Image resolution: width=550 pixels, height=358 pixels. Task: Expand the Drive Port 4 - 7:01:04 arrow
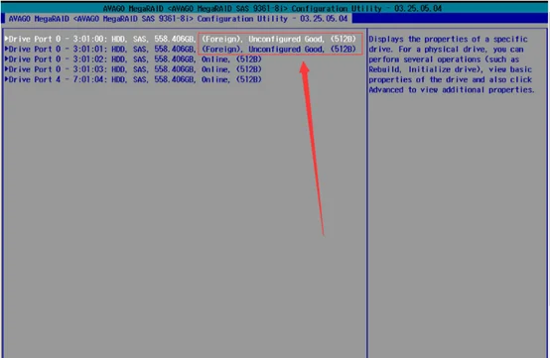coord(6,79)
